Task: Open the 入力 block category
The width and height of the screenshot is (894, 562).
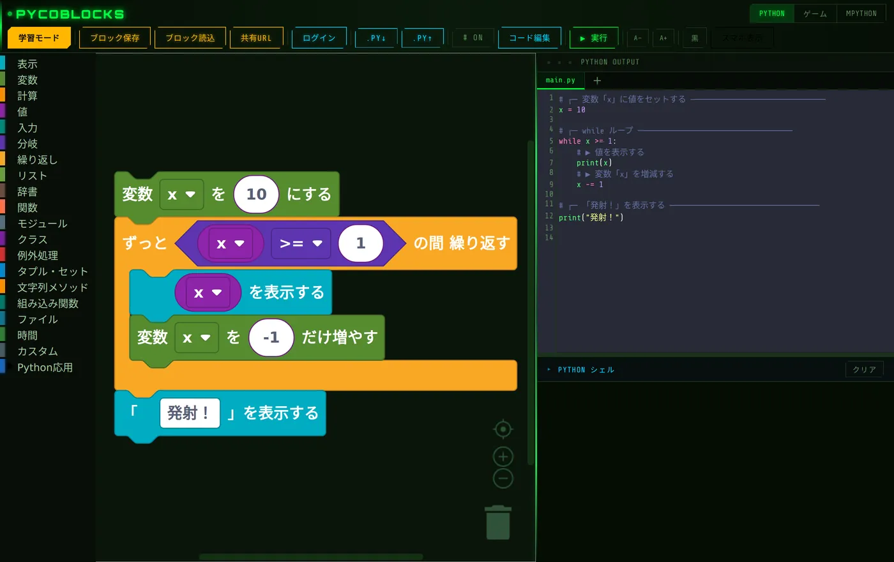Action: 27,128
